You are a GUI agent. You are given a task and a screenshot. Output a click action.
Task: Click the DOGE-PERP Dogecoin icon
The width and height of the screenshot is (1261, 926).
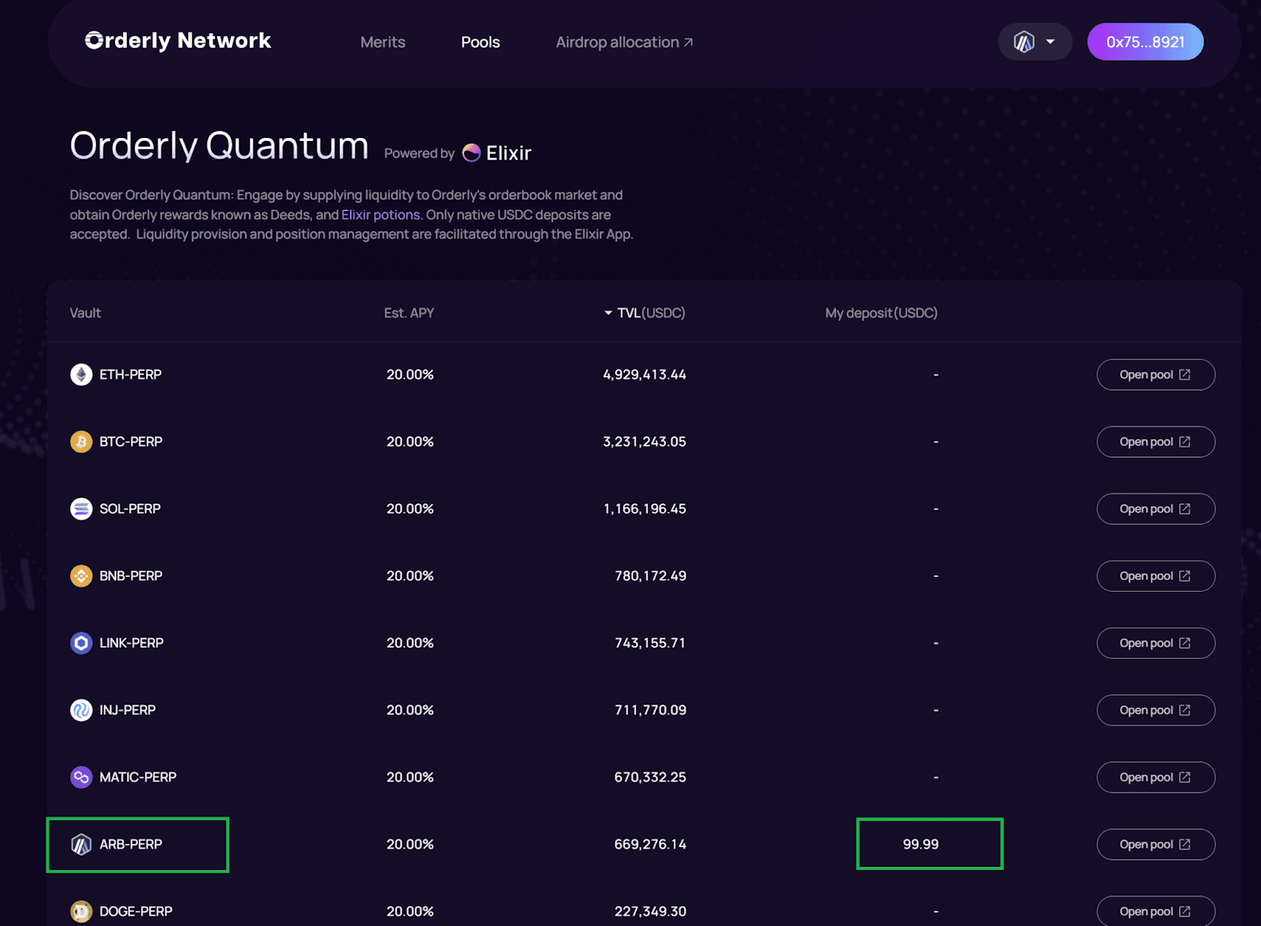point(81,911)
